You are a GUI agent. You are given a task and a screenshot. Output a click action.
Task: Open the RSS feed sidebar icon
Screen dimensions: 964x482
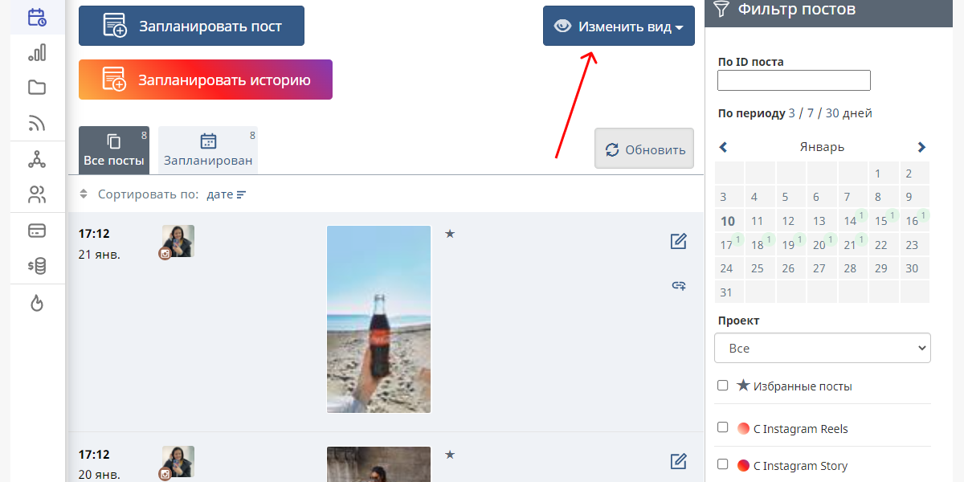tap(37, 123)
